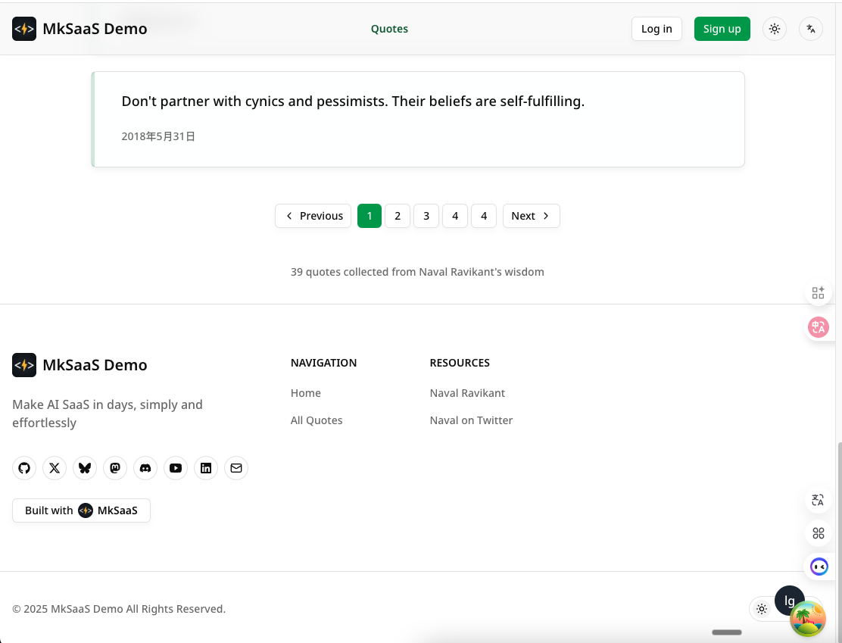Click the YouTube icon in footer
Viewport: 842px width, 643px height.
tap(176, 468)
